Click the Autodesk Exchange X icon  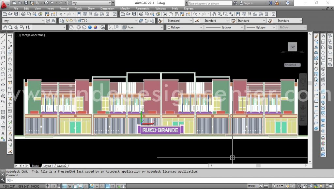(270, 3)
